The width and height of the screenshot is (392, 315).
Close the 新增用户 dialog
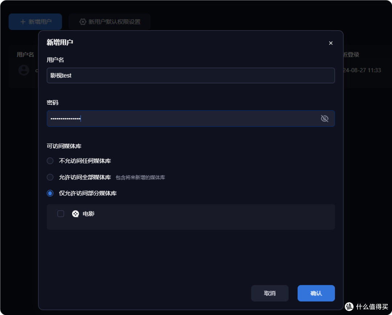point(331,43)
